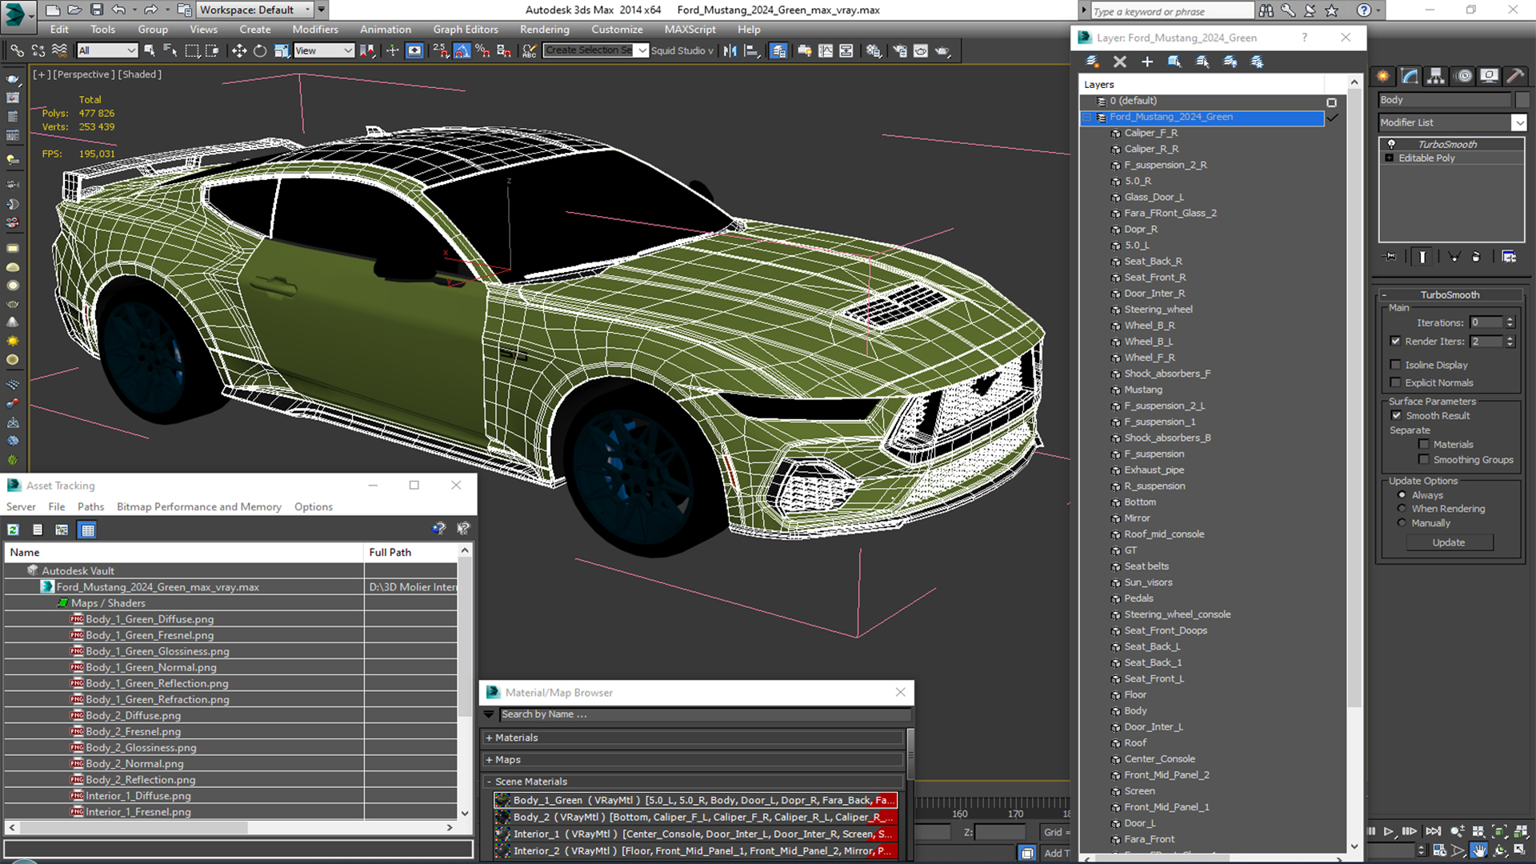
Task: Select the Manually update radio option
Action: pos(1402,523)
